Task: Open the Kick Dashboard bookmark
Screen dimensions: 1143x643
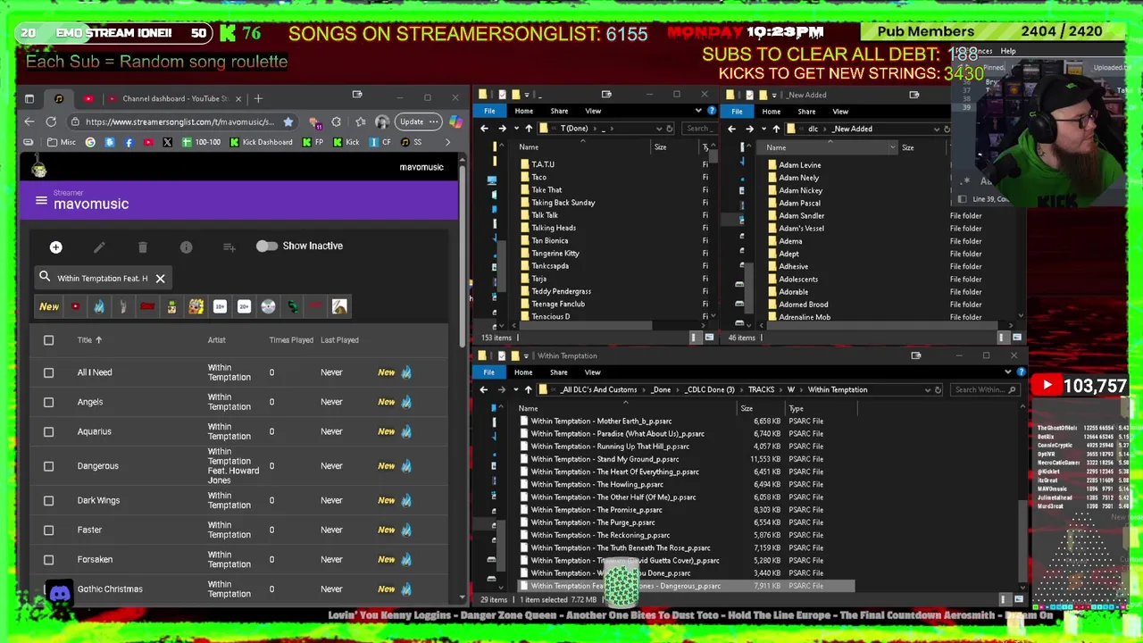Action: [261, 142]
